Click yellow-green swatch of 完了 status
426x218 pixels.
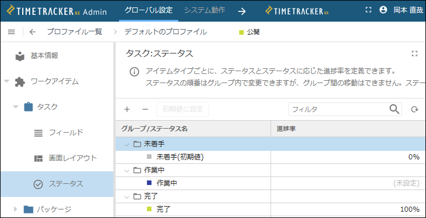[x=149, y=209]
